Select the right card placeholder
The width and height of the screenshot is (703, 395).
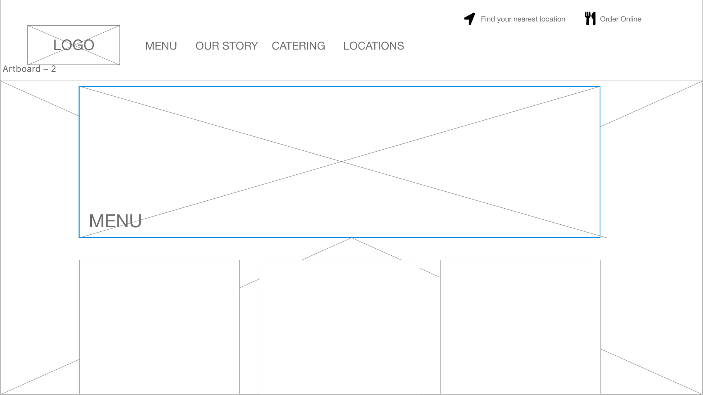pos(520,326)
